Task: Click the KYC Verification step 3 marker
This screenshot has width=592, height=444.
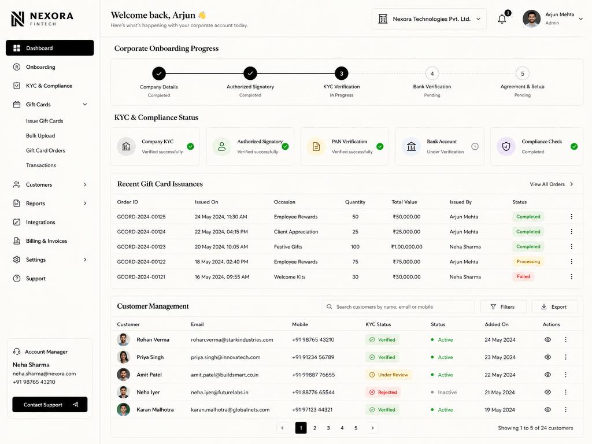Action: point(341,73)
